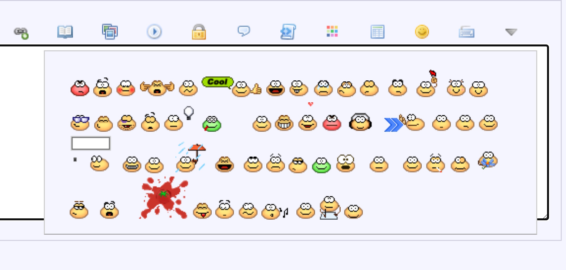Screen dimensions: 566x270
Task: Click the open book toolbar icon
Action: click(65, 32)
